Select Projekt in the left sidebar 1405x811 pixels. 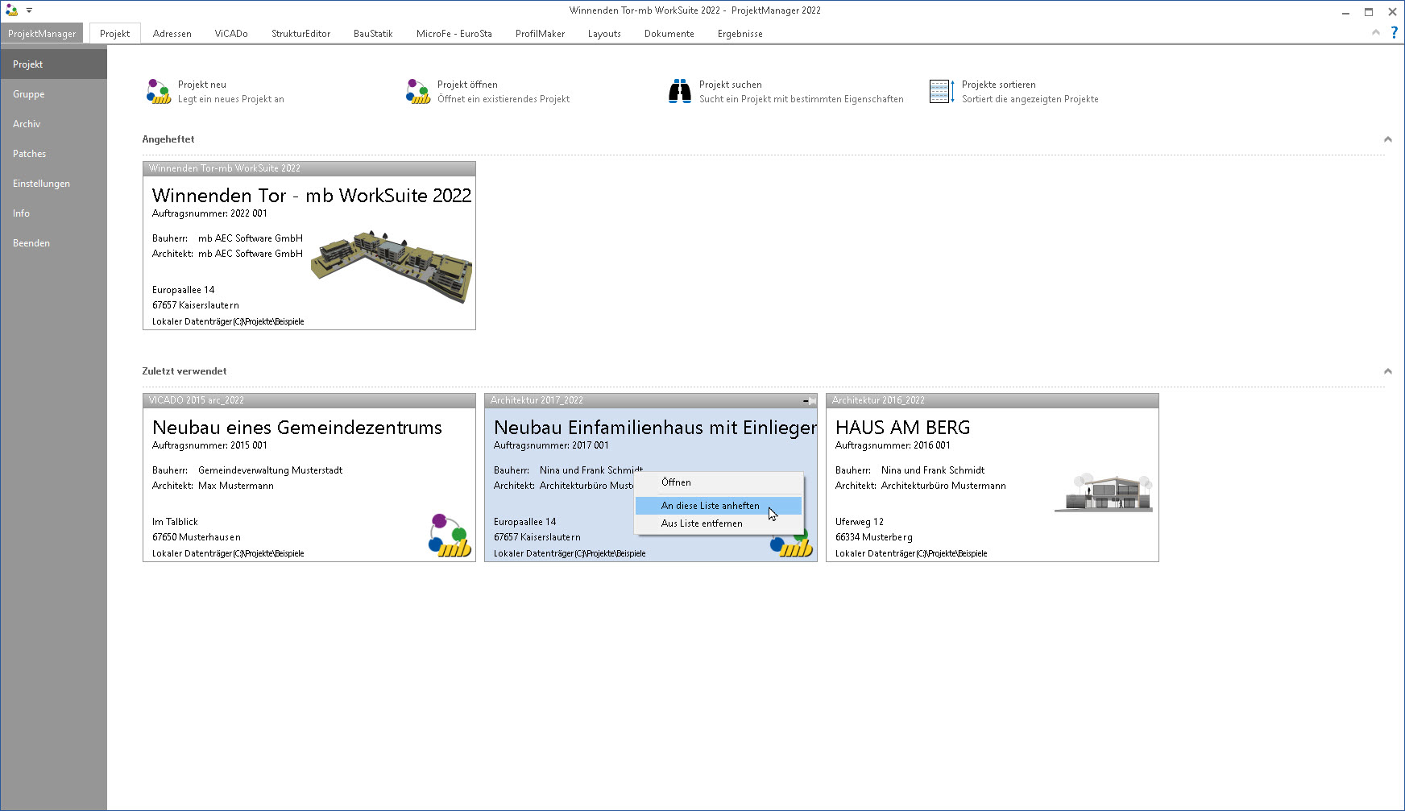[53, 64]
